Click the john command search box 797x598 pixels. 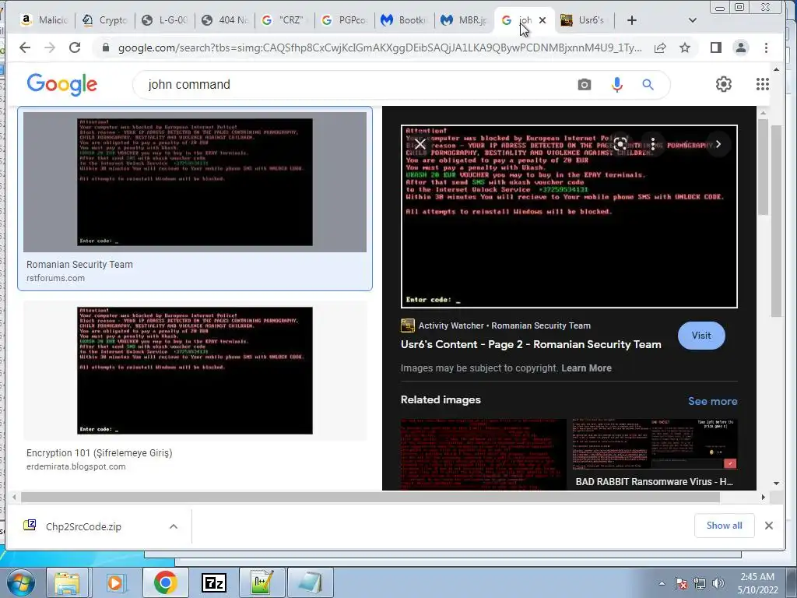356,84
